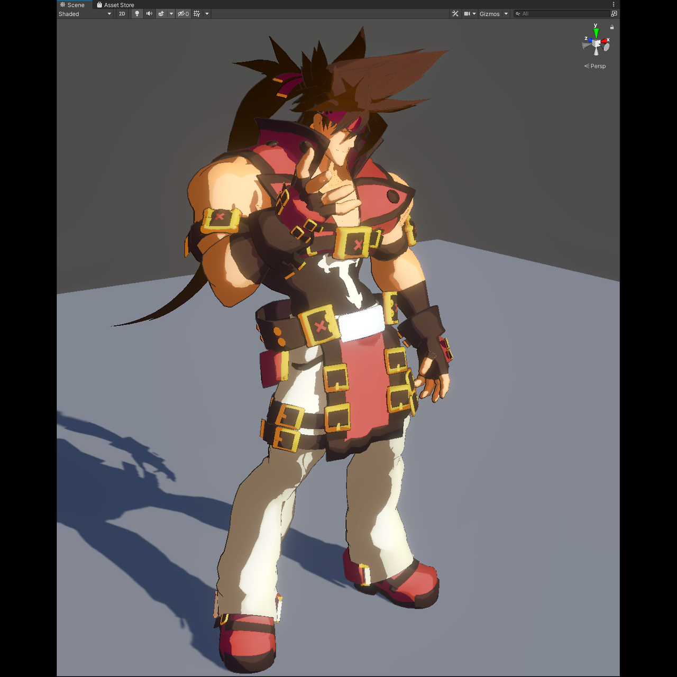
Task: Toggle 2D view mode
Action: click(x=122, y=14)
